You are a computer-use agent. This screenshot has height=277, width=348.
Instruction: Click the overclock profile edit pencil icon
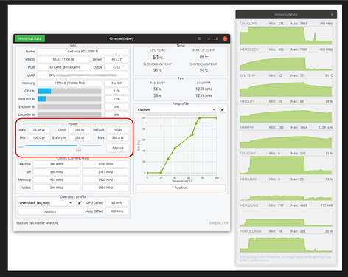tap(80, 203)
